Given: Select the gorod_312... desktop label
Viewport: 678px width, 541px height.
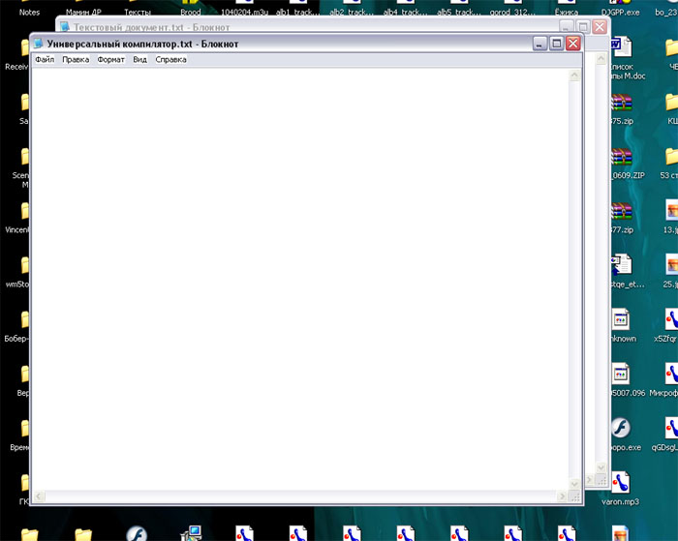Looking at the screenshot, I should [x=512, y=13].
